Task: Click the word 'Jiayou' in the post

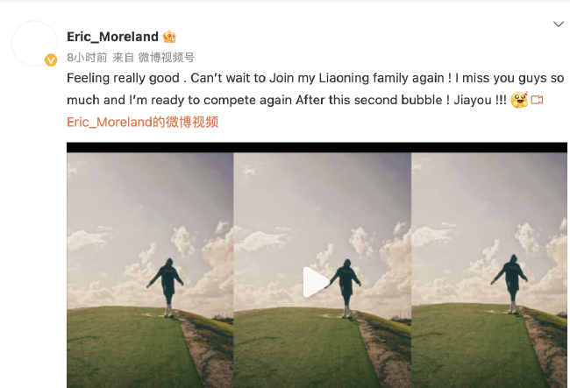Action: (473, 100)
